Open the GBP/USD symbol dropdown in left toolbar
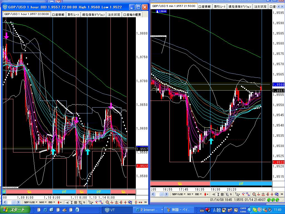The height and width of the screenshot is (214, 285). point(30,202)
